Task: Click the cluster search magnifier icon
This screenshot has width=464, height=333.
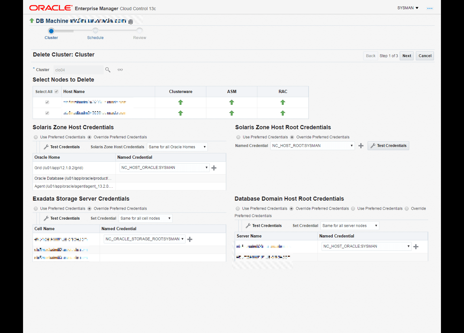Action: coord(108,69)
